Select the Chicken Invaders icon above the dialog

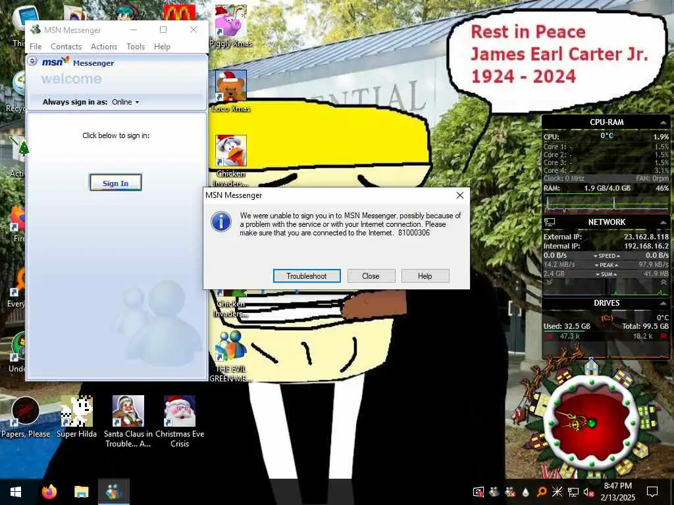(x=231, y=160)
